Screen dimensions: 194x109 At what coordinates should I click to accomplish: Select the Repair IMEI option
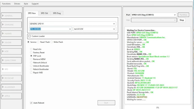tap(31, 73)
